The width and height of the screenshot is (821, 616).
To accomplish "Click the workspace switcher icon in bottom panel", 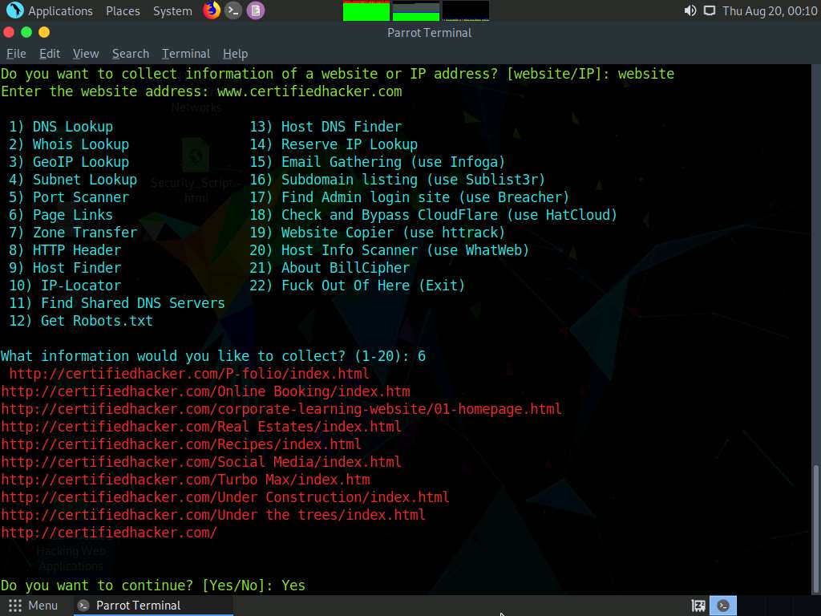I will pos(698,606).
